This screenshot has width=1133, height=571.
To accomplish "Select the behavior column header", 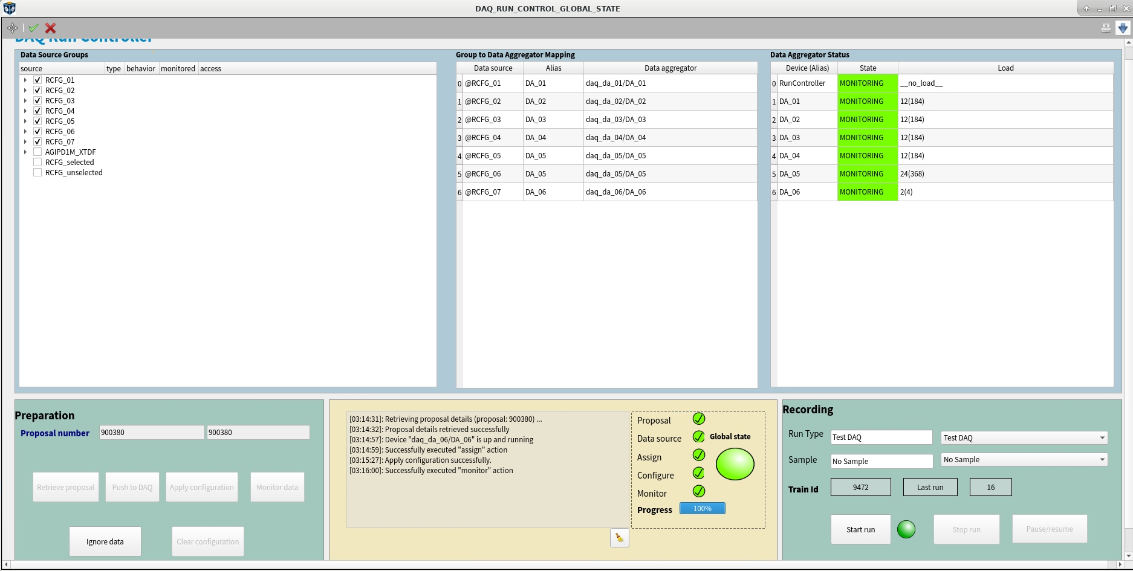I will 140,68.
